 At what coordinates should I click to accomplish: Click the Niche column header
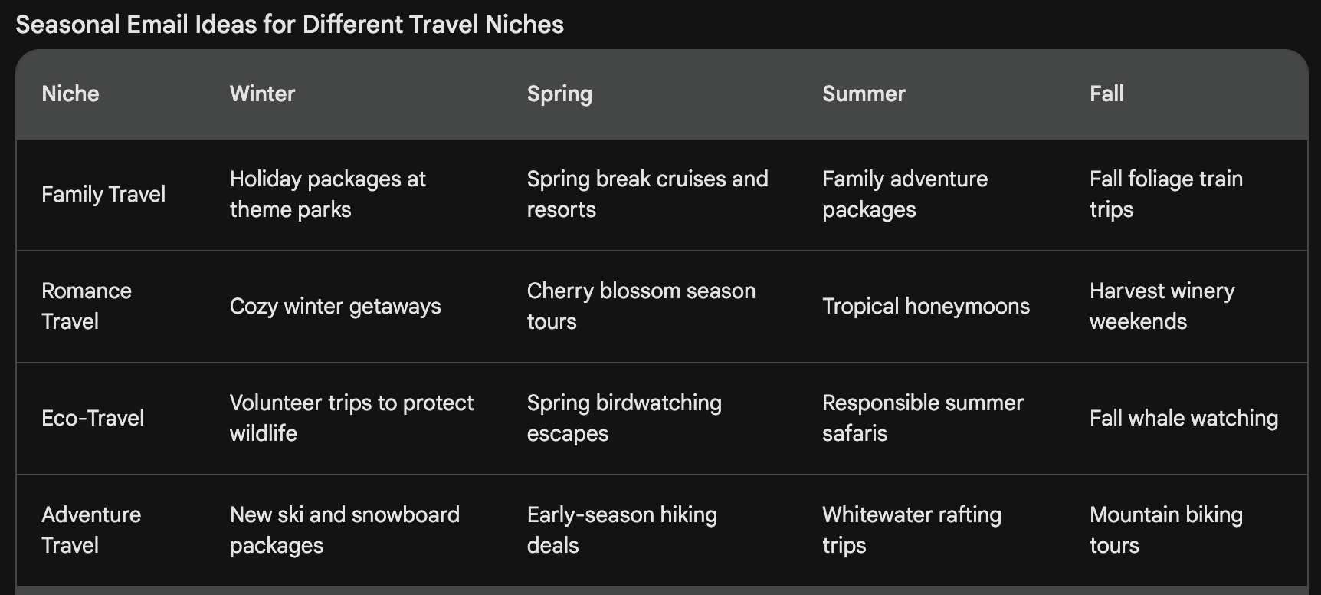point(70,94)
